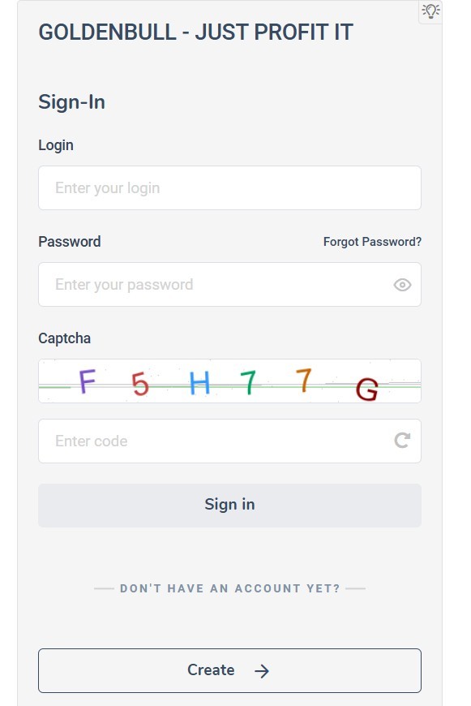
Task: Focus the Enter your password field
Action: 230,285
